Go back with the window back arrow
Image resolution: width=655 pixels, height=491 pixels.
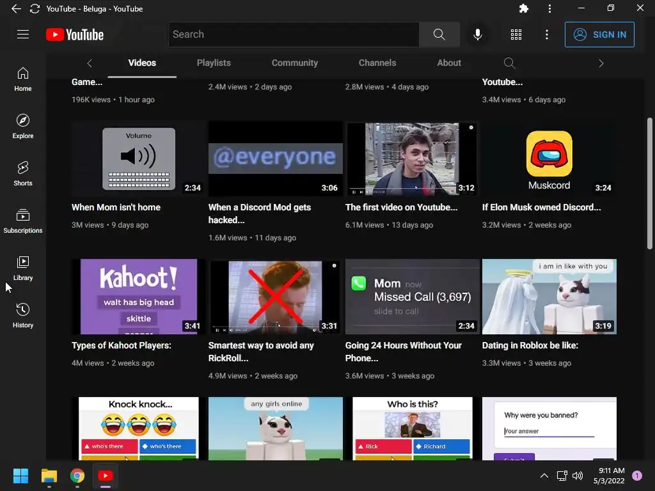16,9
